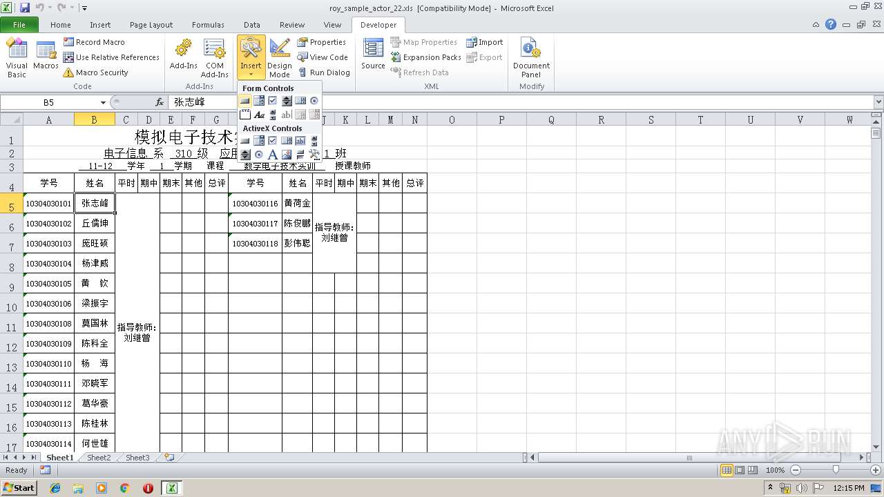This screenshot has width=884, height=497.
Task: Open the Visual Basic editor
Action: coord(17,57)
